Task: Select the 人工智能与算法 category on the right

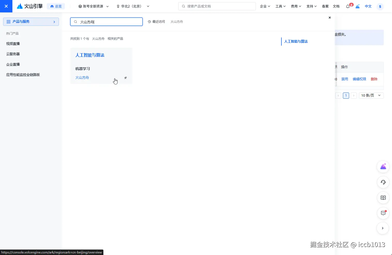Action: [296, 41]
